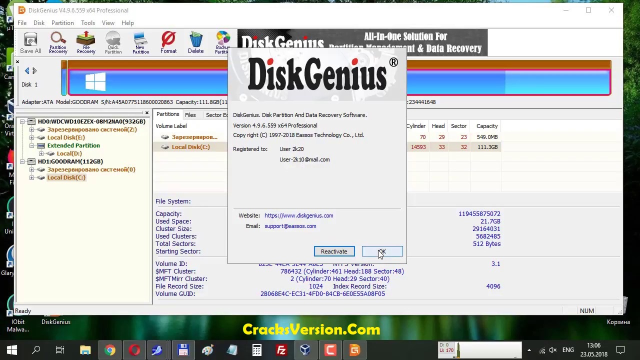Viewport: 640px width, 360px height.
Task: Click the Save All toolbar icon
Action: (x=30, y=43)
